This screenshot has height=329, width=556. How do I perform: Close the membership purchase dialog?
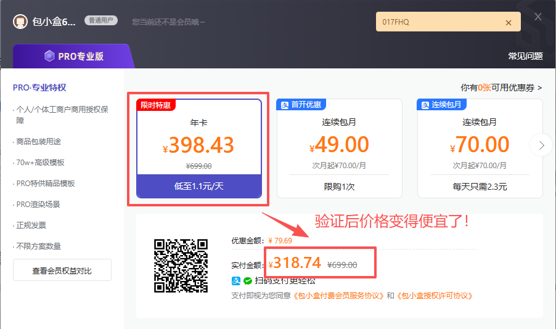(x=538, y=17)
